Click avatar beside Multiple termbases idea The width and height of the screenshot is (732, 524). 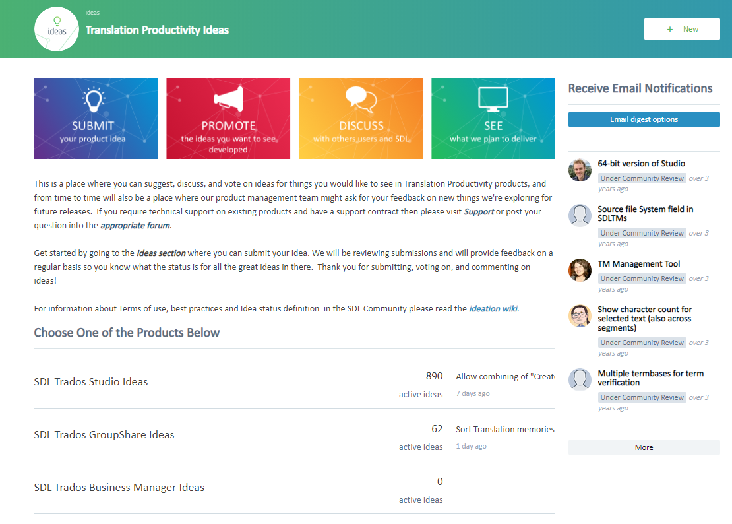pos(580,379)
